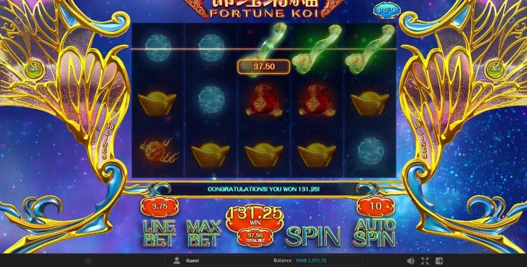Click the blue orb in top-left reel
This screenshot has height=267, width=527.
tap(158, 47)
